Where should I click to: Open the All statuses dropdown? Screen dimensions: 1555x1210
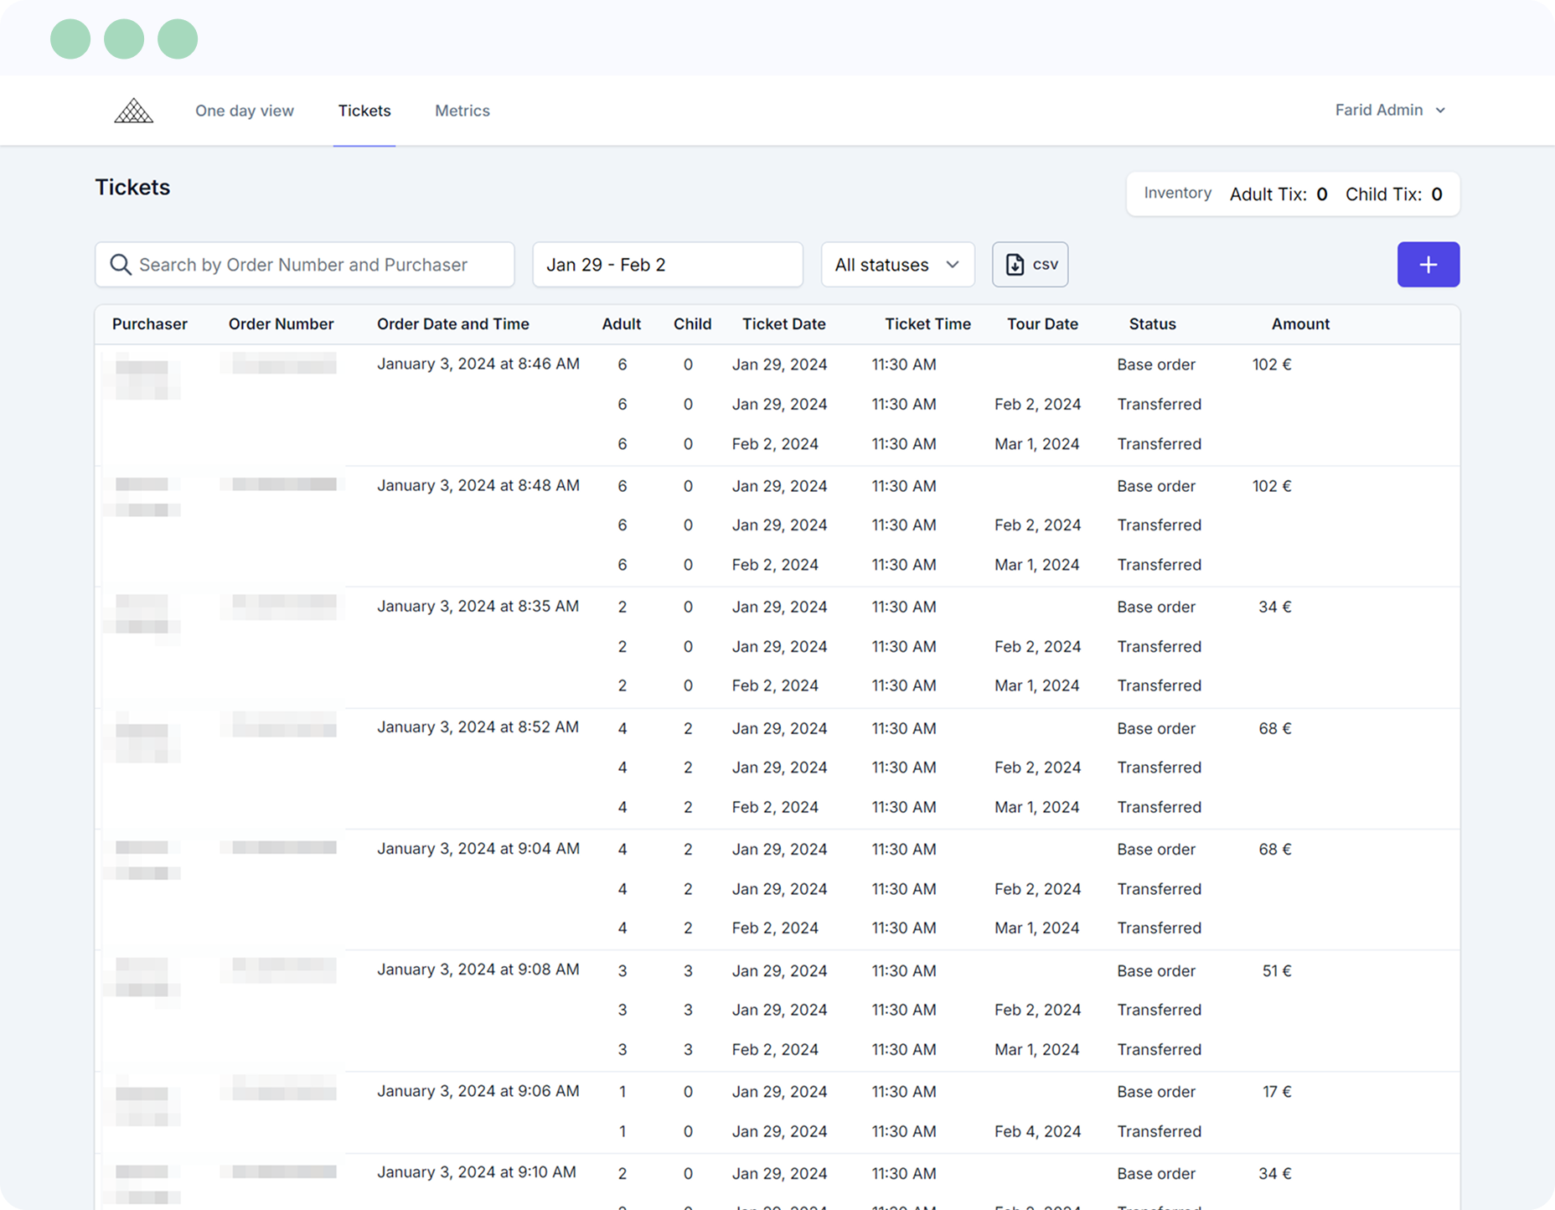tap(897, 265)
